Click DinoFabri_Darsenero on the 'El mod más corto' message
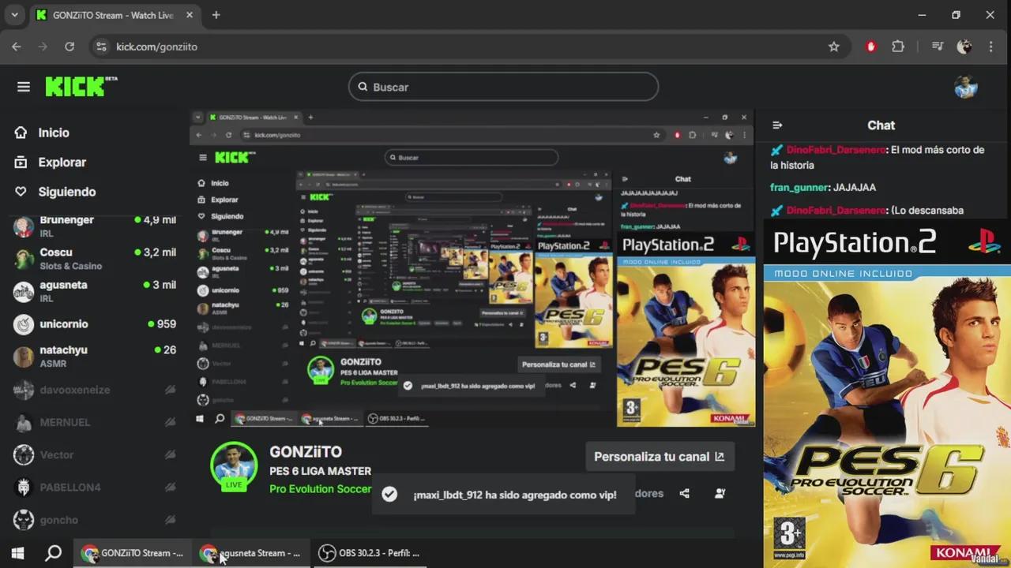Image resolution: width=1011 pixels, height=568 pixels. [x=836, y=150]
